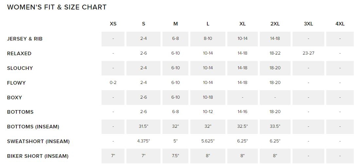
Task: Click the Bottoms (Inseam) row label
Action: pyautogui.click(x=33, y=127)
